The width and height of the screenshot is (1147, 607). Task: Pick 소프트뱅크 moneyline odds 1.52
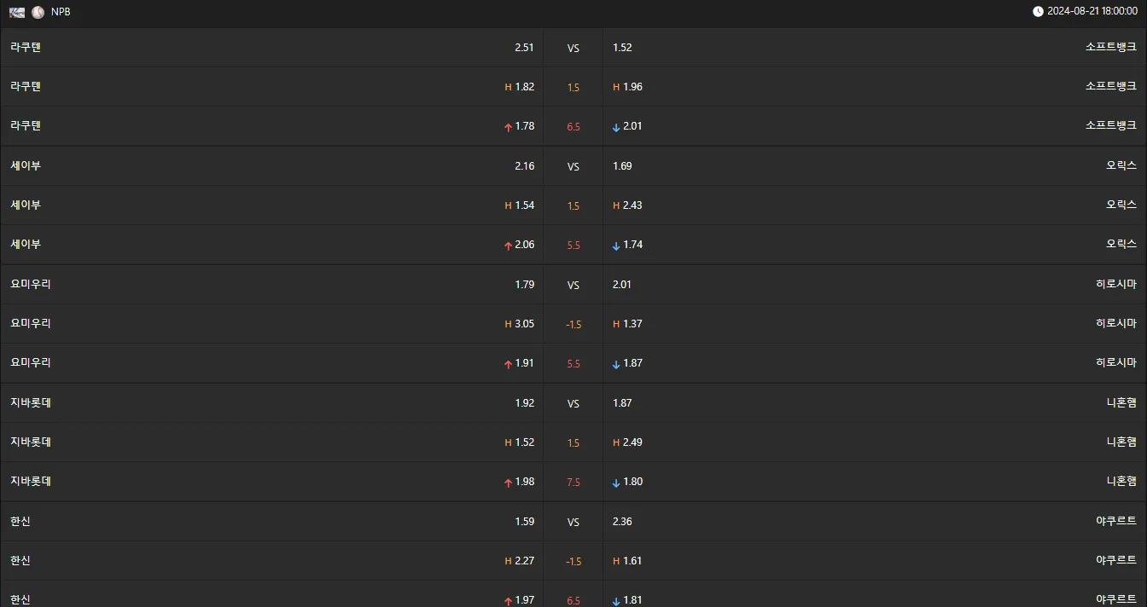tap(622, 48)
